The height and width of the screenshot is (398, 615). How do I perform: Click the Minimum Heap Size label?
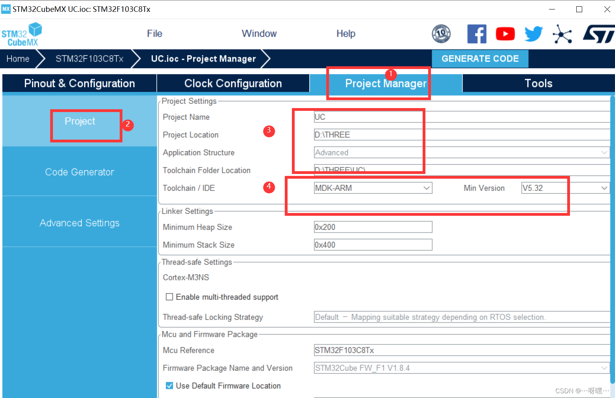[197, 227]
